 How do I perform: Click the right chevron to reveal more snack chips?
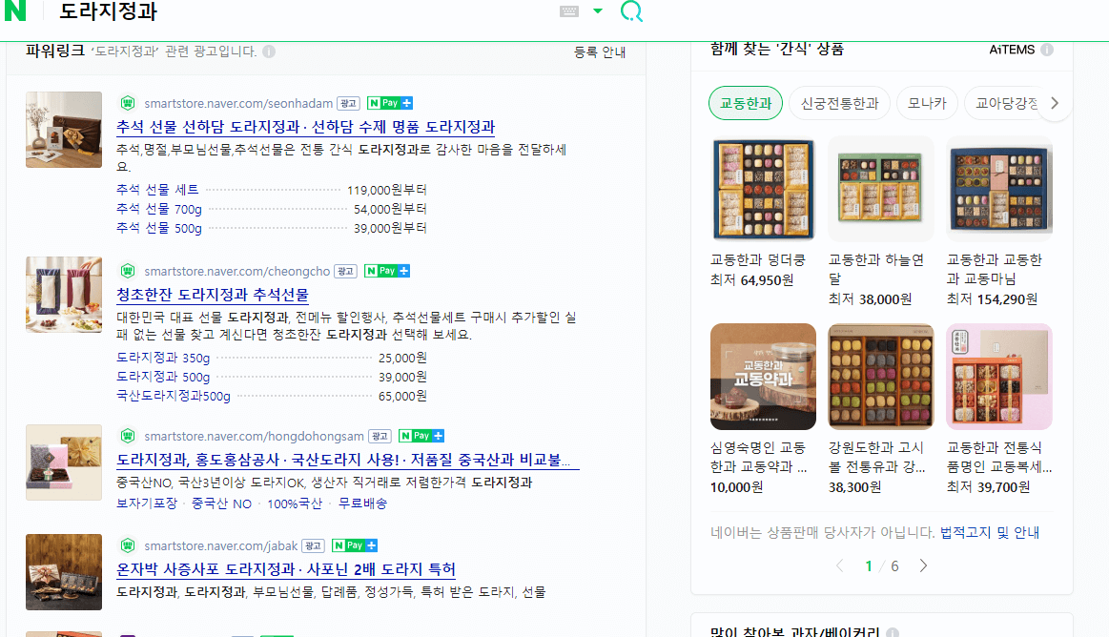point(1055,103)
